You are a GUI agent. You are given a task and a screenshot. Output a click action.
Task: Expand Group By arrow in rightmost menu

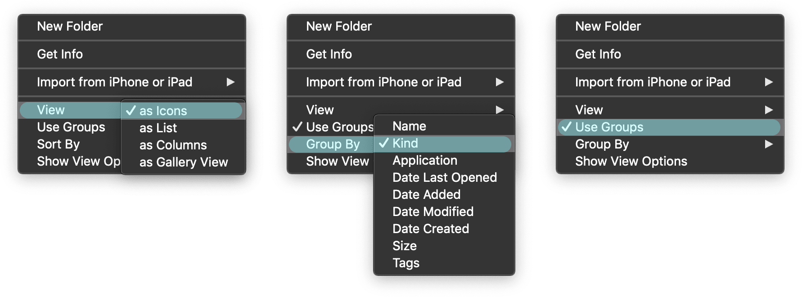(x=769, y=144)
